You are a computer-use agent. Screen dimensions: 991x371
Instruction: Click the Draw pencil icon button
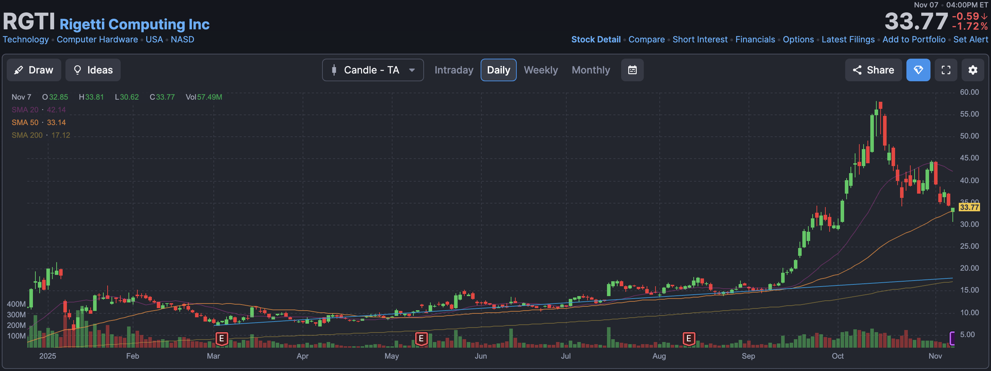(34, 70)
